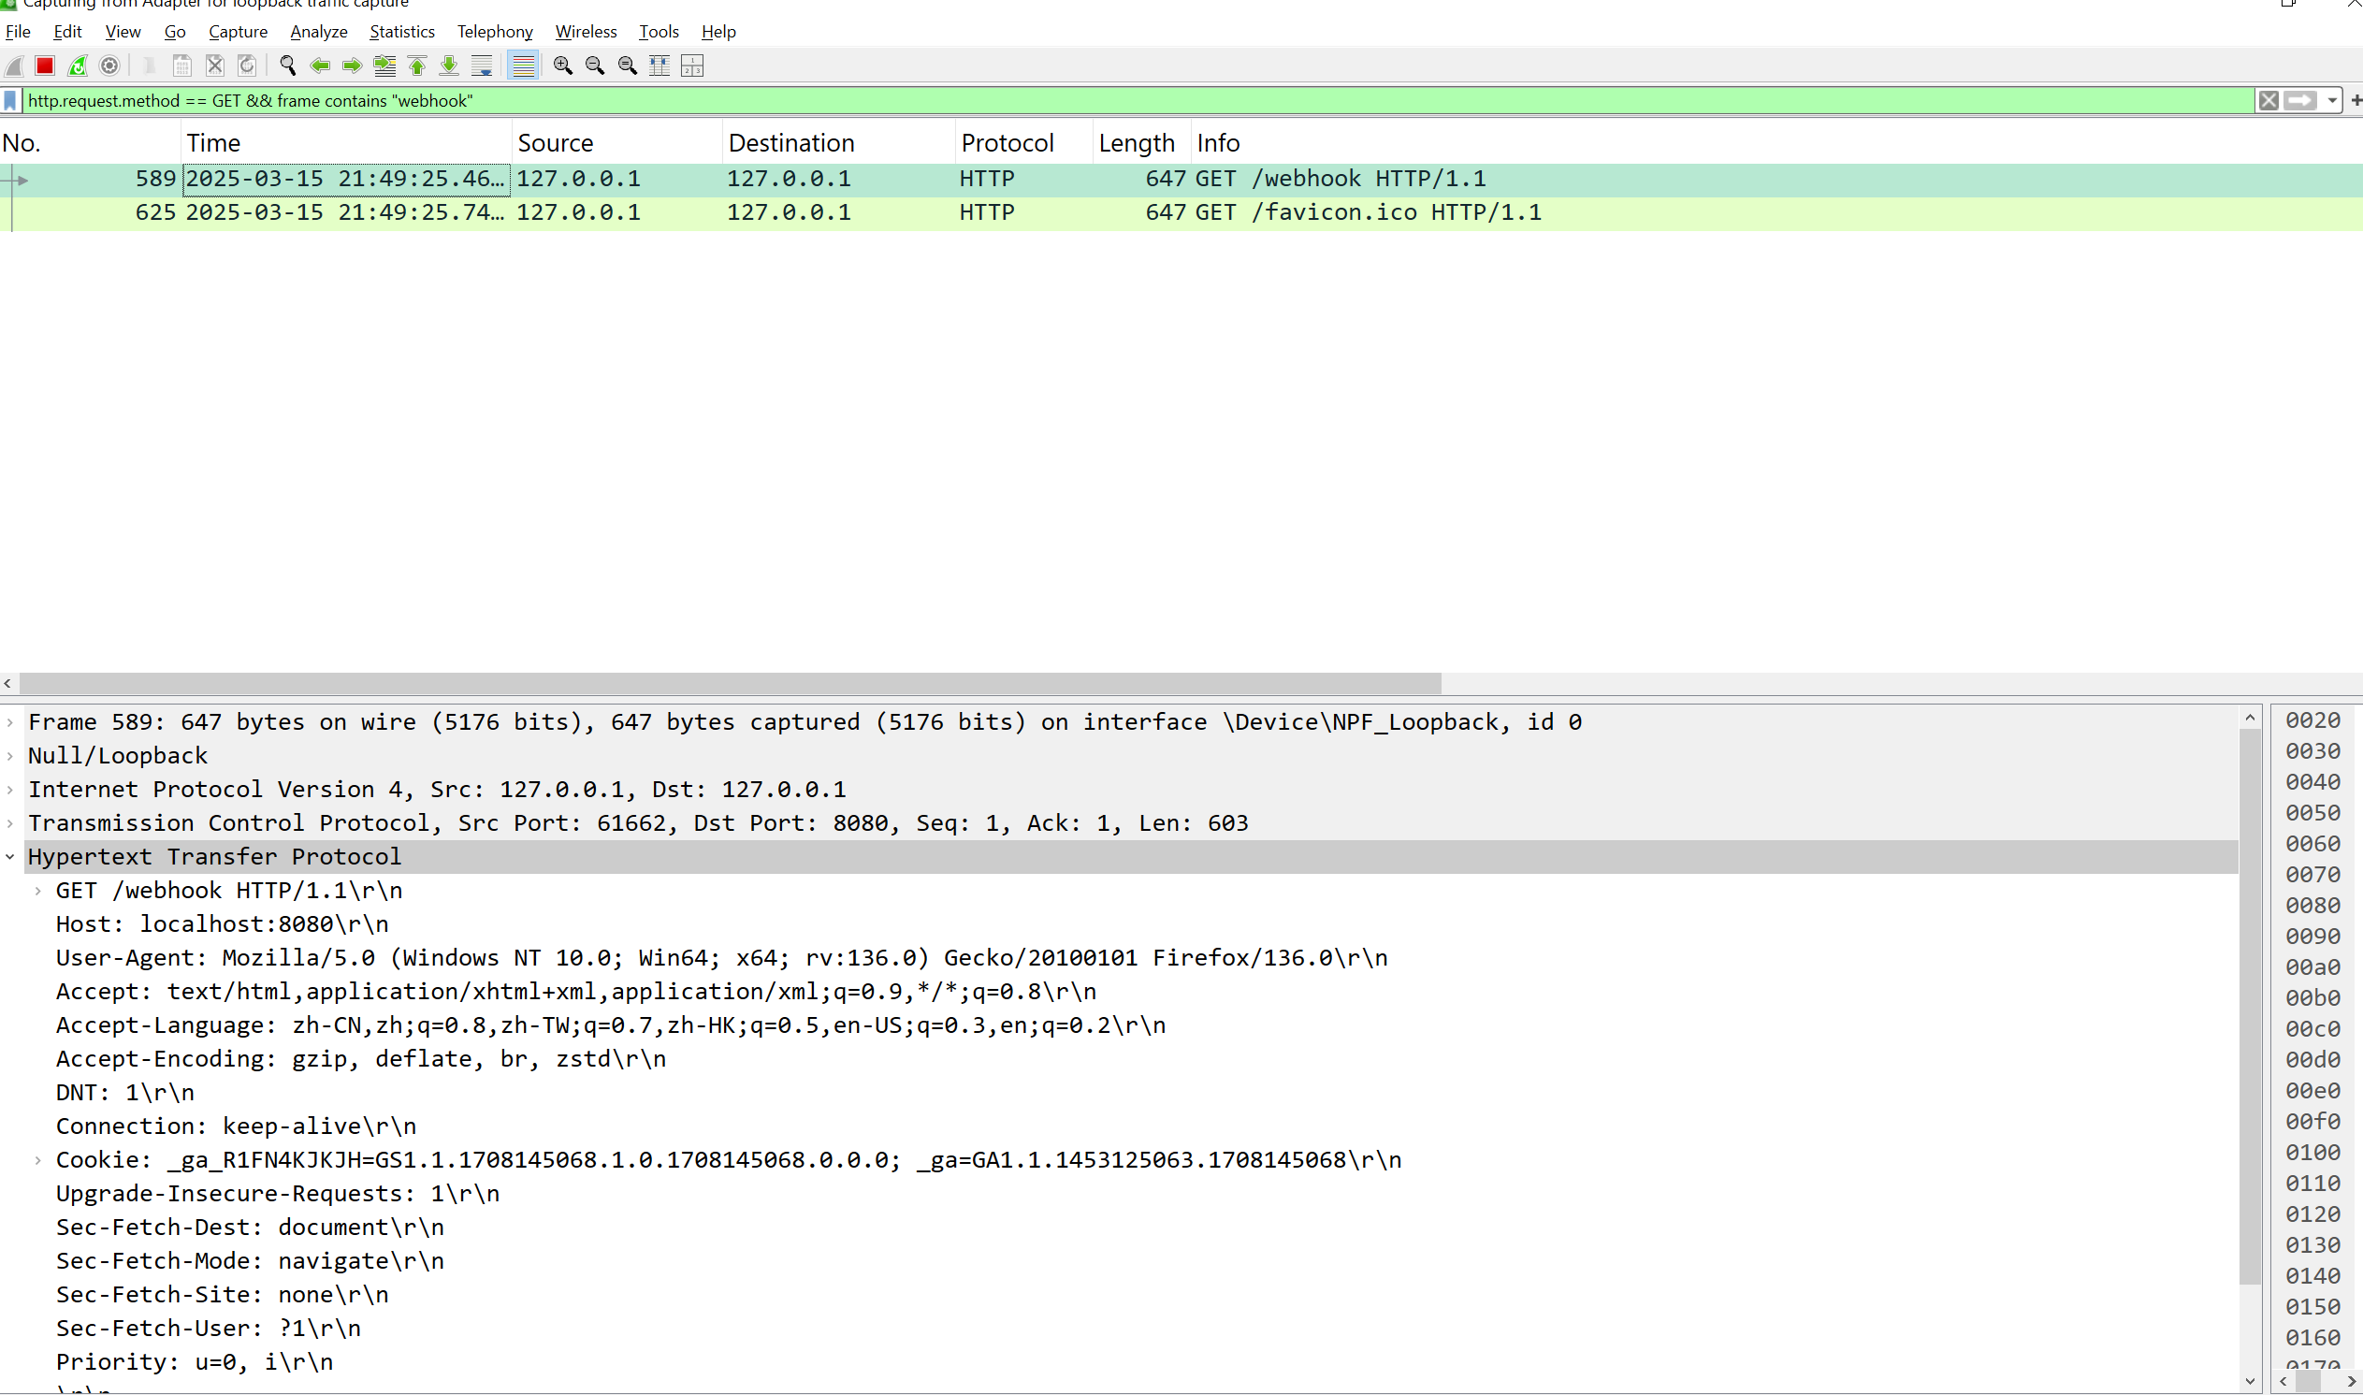Zoom in on the packet list text
The image size is (2363, 1395).
point(563,65)
